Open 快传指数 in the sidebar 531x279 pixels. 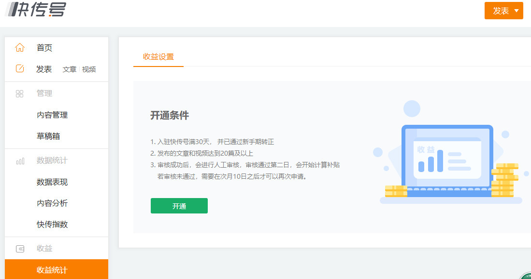(x=52, y=224)
